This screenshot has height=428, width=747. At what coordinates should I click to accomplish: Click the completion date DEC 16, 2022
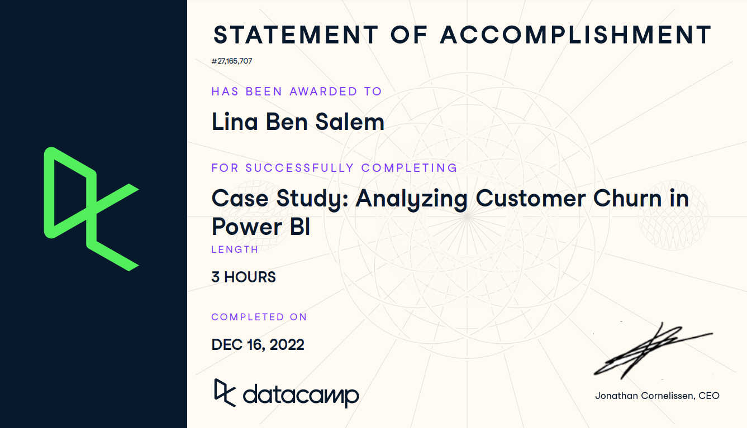[258, 344]
